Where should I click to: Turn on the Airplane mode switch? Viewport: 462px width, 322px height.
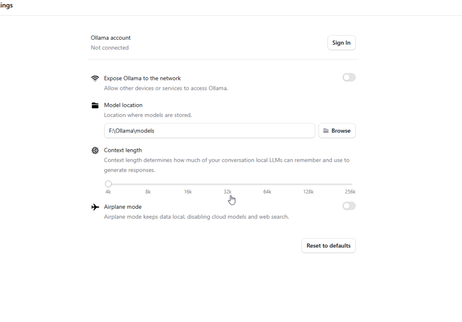tap(349, 206)
